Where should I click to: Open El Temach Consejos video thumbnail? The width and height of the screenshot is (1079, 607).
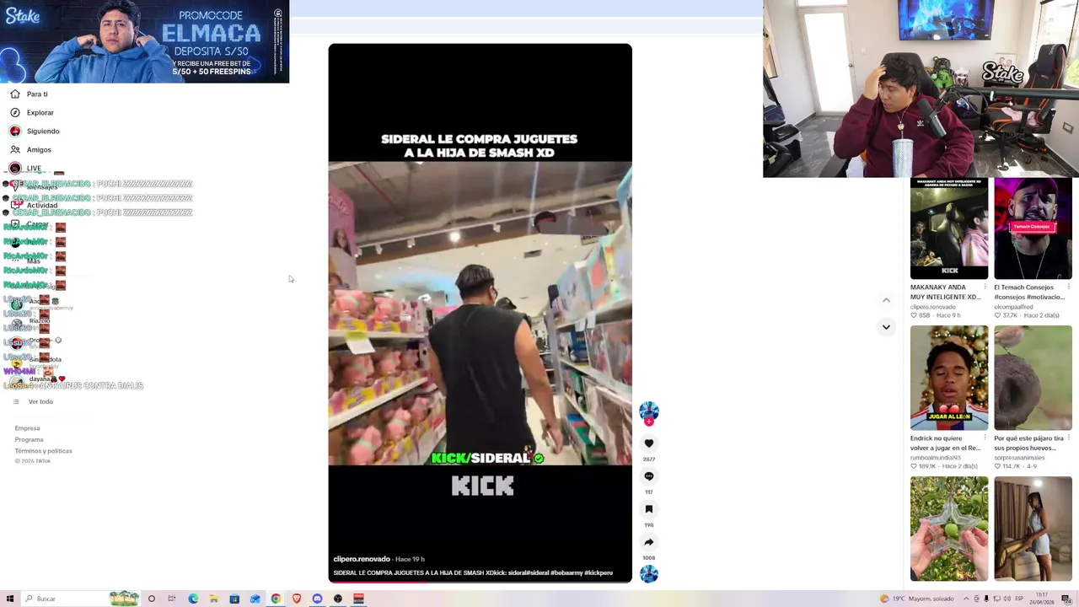(x=1033, y=228)
